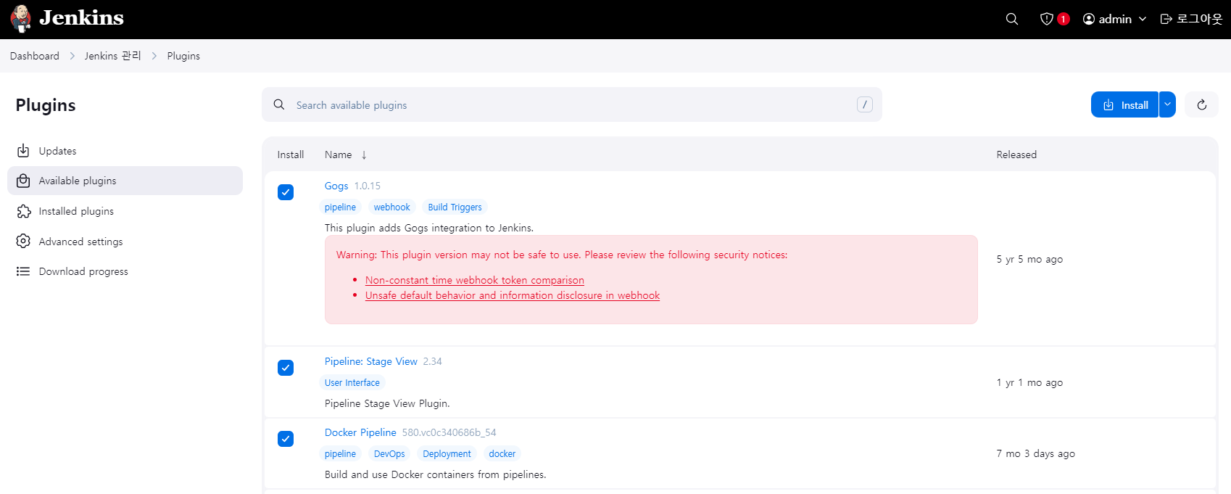Click the logout arrow icon

point(1166,19)
